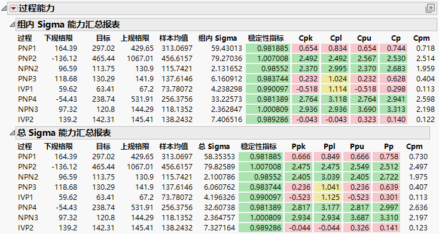Select yellow Cpl cell 1.114 for IVP1

tap(335, 89)
